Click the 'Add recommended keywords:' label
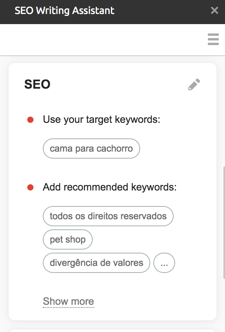 tap(110, 187)
